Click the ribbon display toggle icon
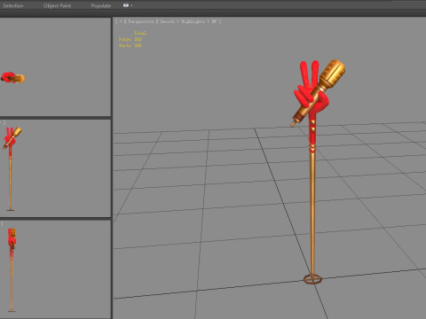The image size is (426, 319). click(x=126, y=5)
